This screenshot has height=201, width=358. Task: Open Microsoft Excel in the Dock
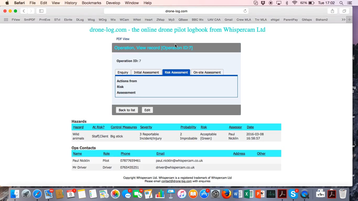point(249,194)
